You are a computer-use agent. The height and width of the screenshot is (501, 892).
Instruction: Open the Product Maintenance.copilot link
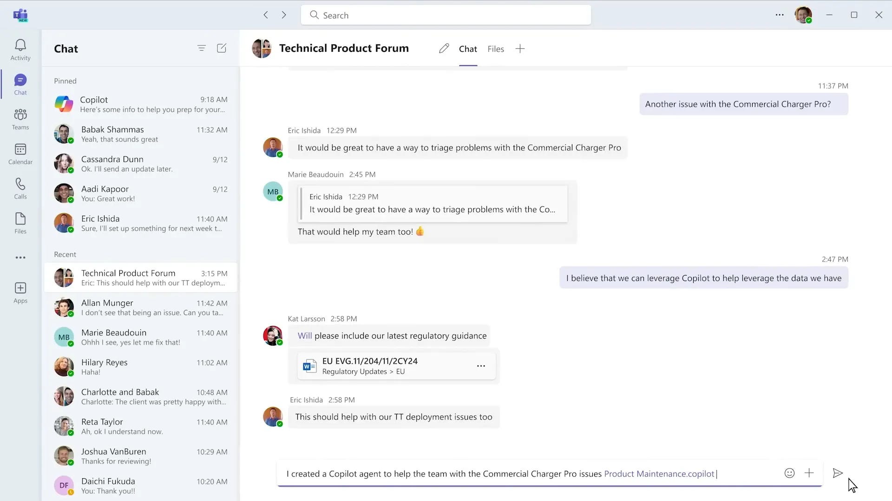click(659, 474)
